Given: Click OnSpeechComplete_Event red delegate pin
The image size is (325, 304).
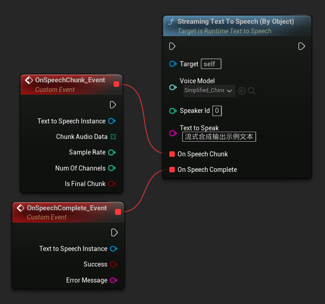Looking at the screenshot, I should (118, 212).
